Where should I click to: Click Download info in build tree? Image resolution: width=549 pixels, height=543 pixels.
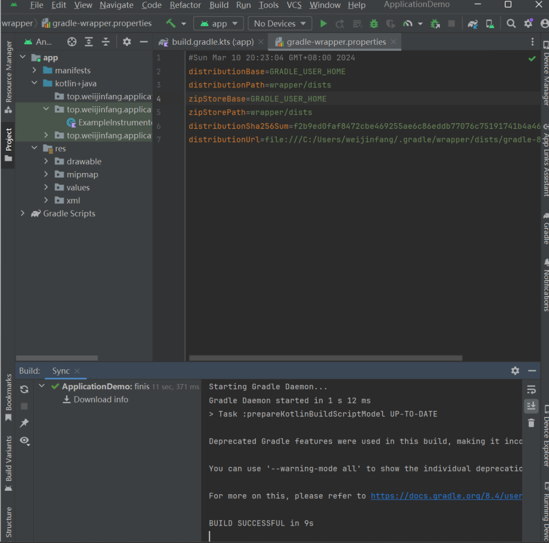click(101, 400)
